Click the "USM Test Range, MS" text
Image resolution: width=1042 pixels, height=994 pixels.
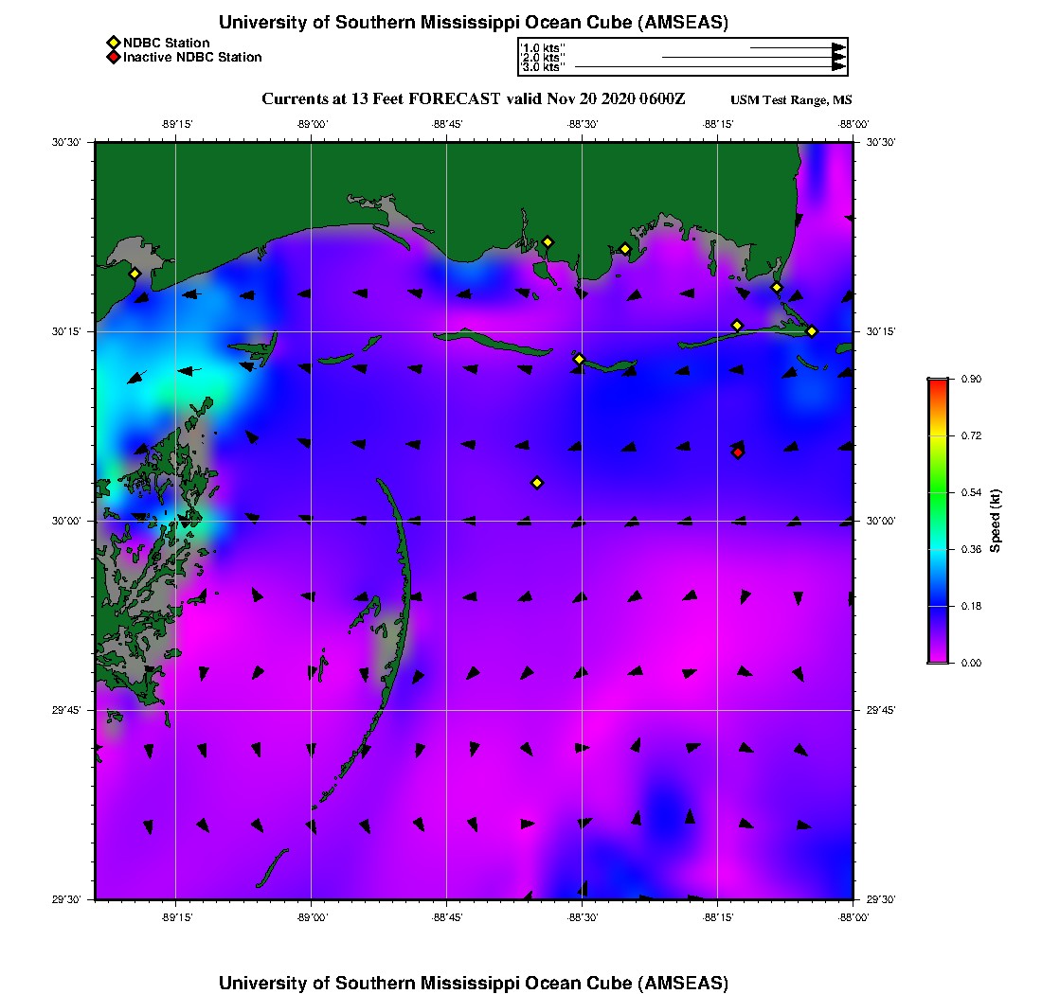point(791,100)
